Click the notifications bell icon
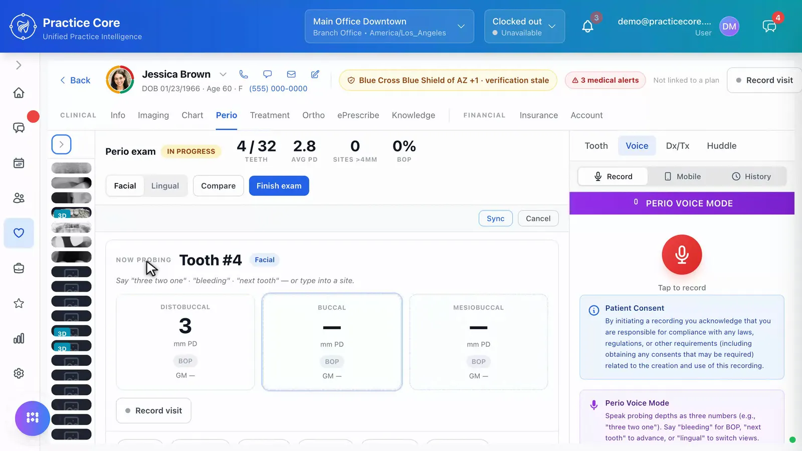802x451 pixels. 587,26
